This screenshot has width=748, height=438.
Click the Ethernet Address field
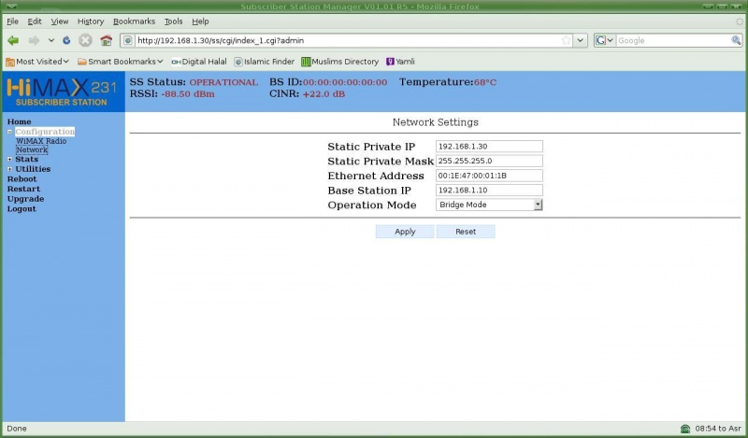click(x=489, y=176)
